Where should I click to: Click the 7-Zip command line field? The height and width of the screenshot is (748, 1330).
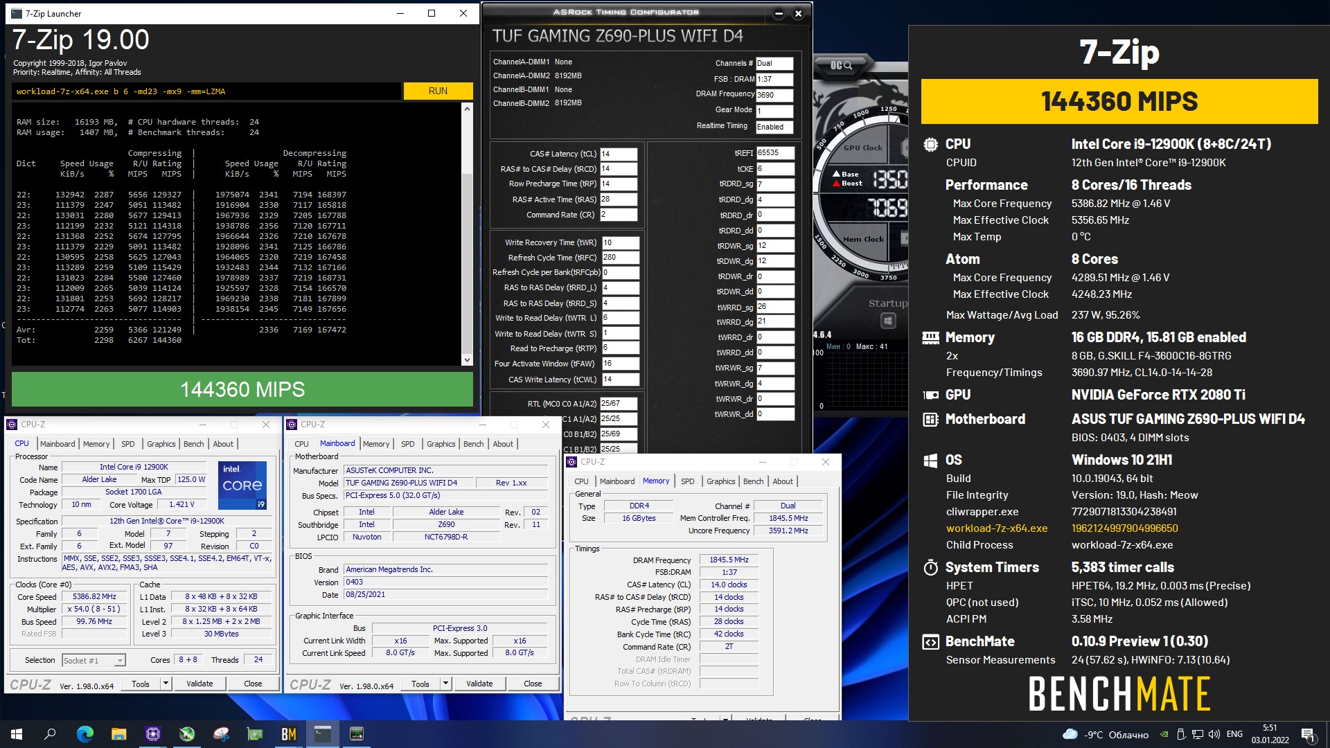point(206,91)
